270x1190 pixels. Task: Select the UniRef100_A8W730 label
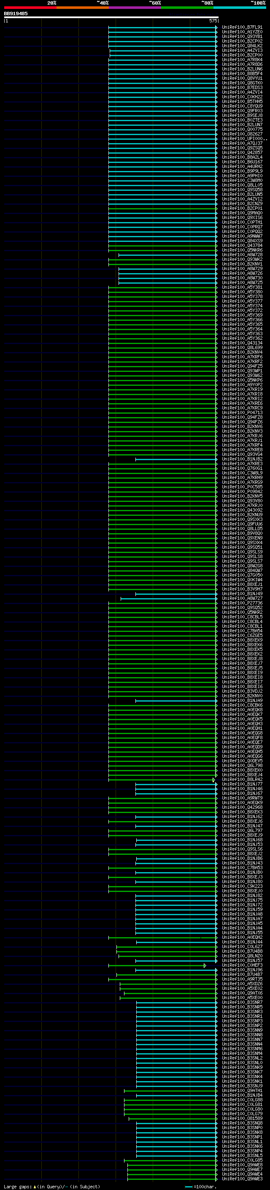[242, 278]
